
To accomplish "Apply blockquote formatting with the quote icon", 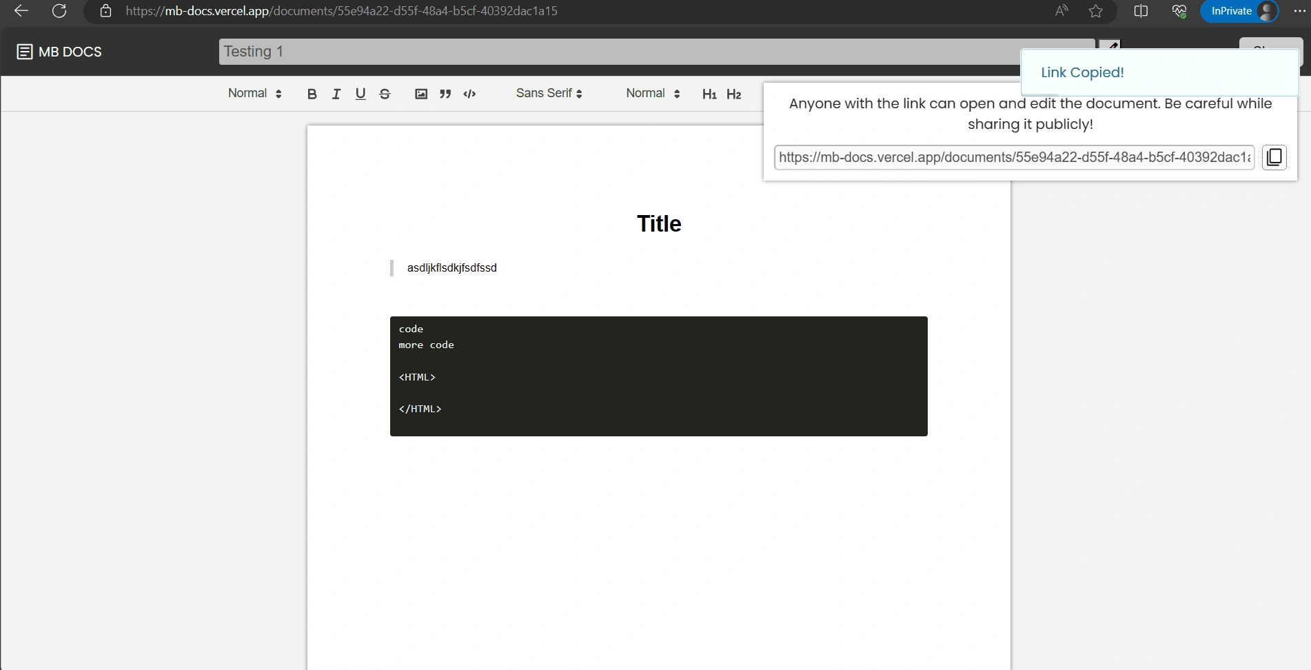I will click(x=445, y=94).
